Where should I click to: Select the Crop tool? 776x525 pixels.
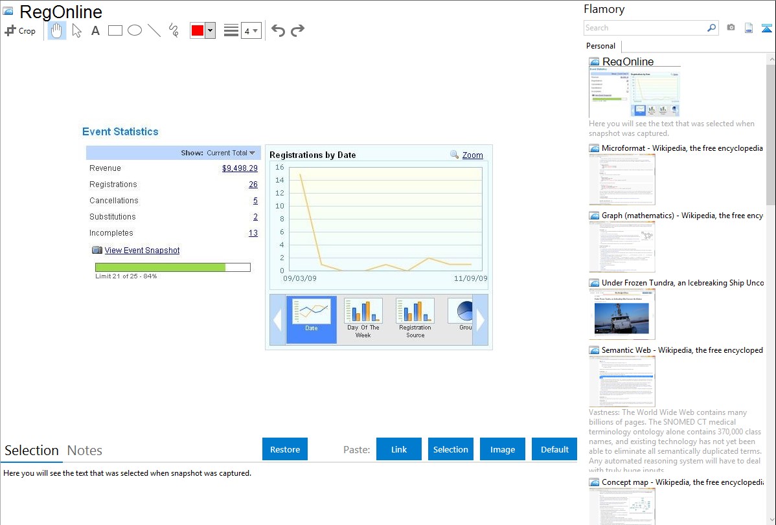pyautogui.click(x=20, y=30)
